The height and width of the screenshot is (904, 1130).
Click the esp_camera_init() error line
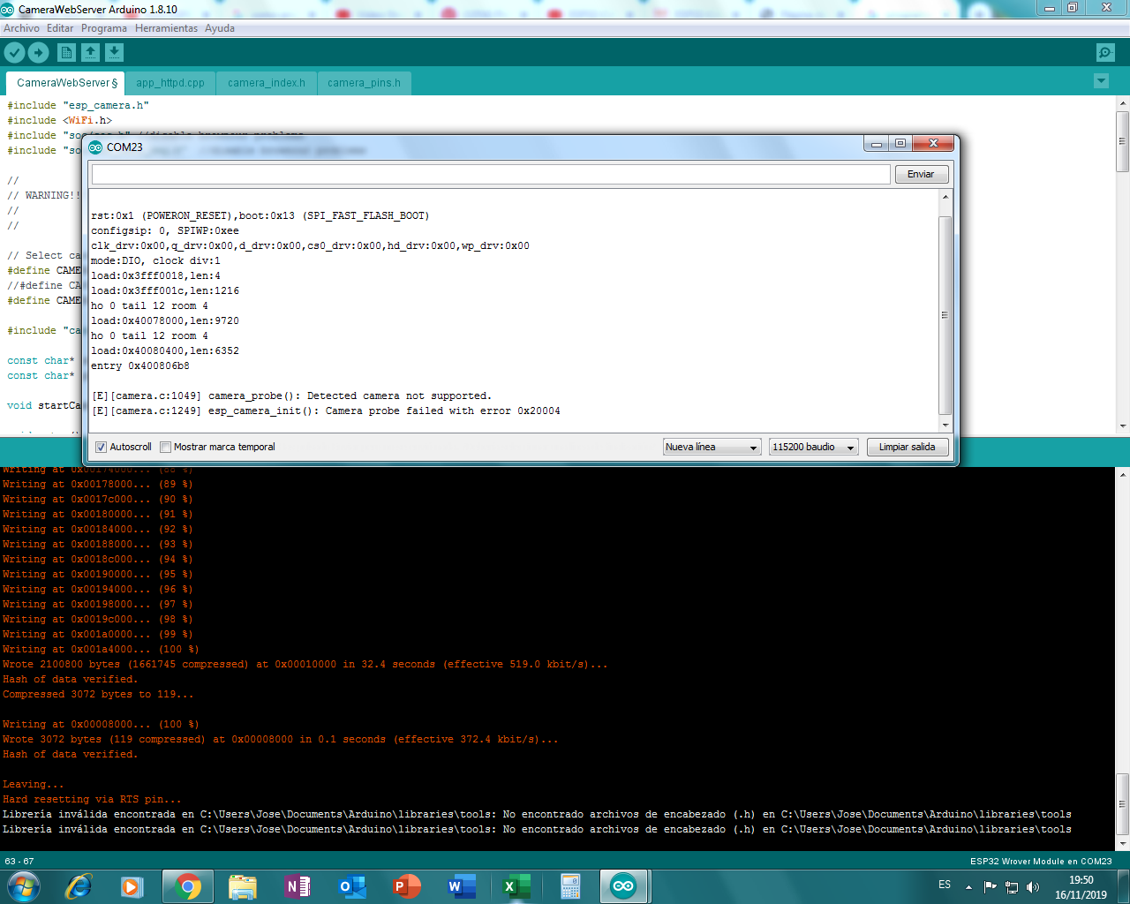click(x=326, y=411)
